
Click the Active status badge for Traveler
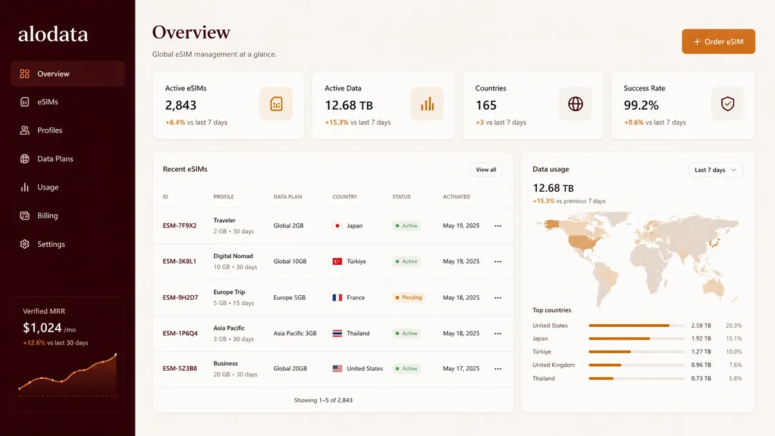(x=407, y=226)
